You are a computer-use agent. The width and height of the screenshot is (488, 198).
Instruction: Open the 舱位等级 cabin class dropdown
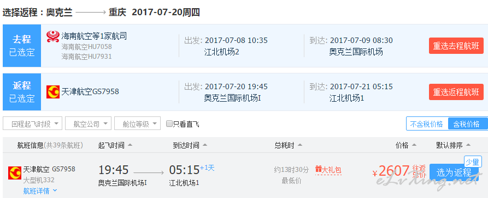click(x=138, y=124)
